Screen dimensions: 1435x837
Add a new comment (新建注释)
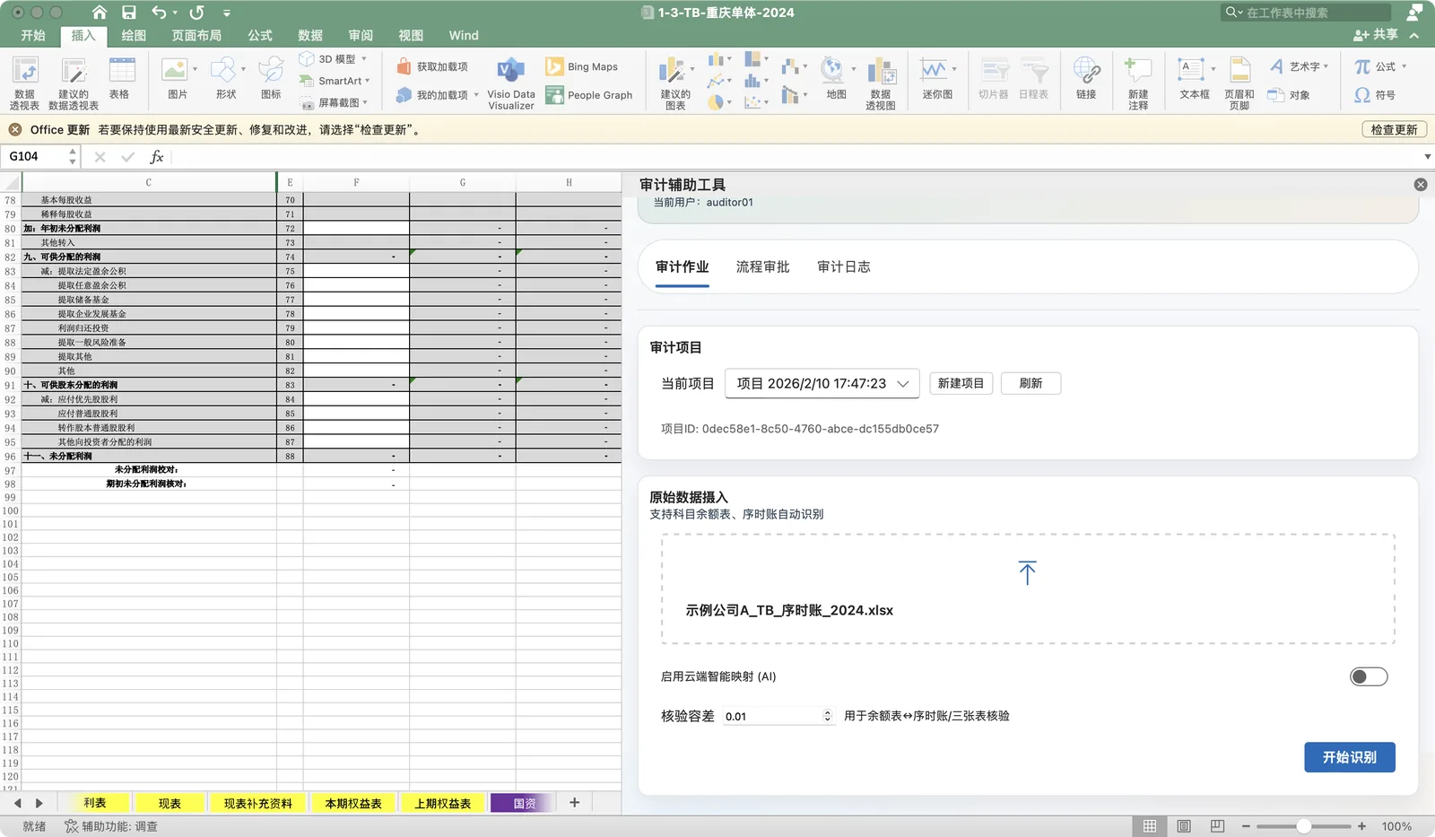[x=1138, y=82]
